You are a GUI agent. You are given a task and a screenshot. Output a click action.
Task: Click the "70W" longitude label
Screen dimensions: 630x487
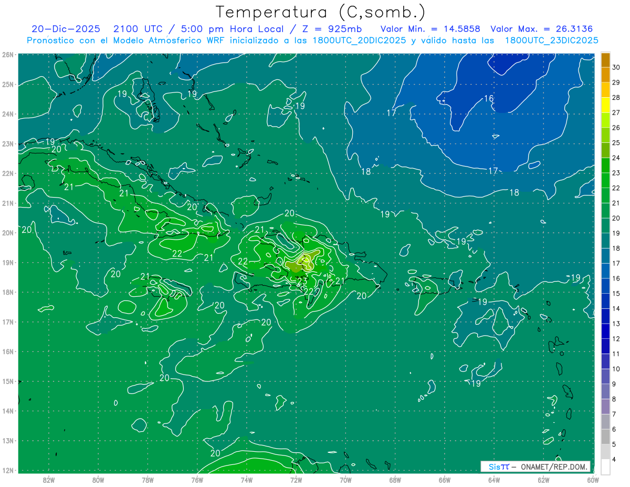(x=345, y=480)
